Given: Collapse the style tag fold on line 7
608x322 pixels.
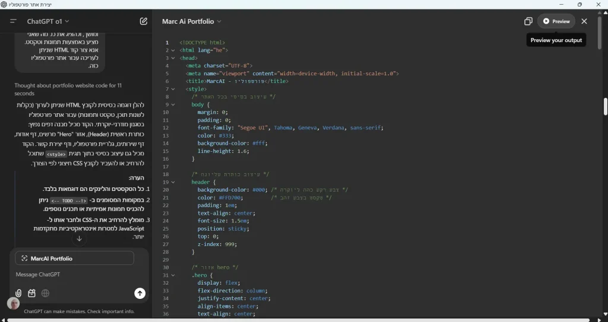Looking at the screenshot, I should [x=173, y=89].
